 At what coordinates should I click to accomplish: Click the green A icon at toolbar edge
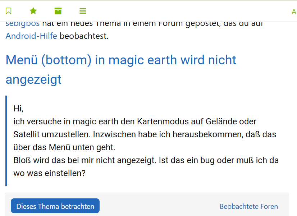[294, 12]
